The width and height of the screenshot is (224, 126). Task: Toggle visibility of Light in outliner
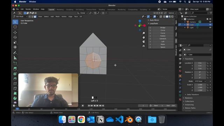coord(210,28)
